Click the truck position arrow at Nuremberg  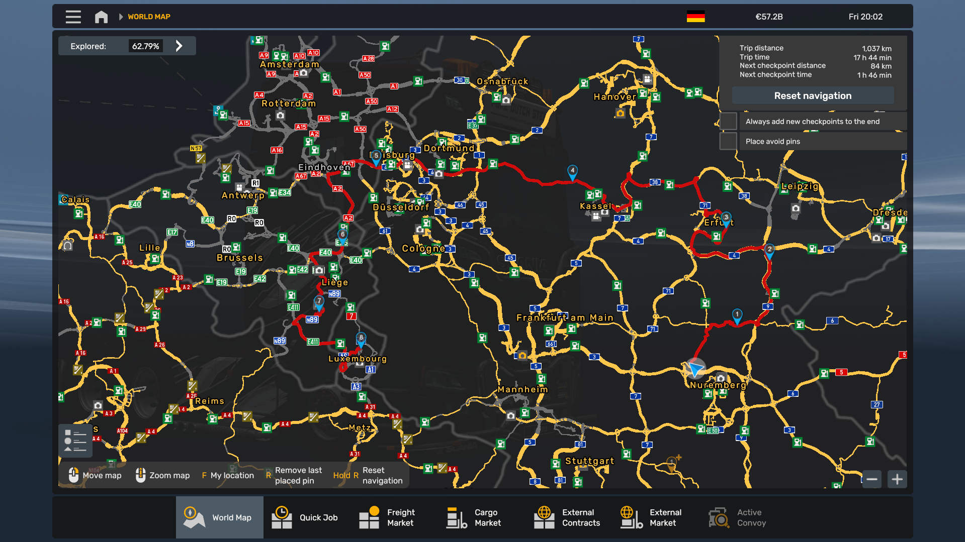pos(696,369)
